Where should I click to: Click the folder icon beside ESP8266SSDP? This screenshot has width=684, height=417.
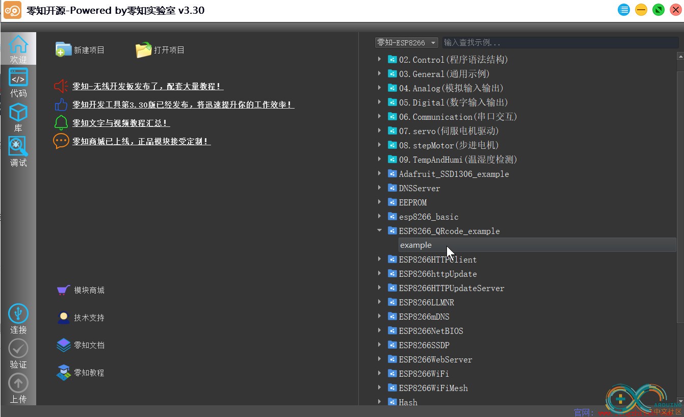(x=392, y=345)
